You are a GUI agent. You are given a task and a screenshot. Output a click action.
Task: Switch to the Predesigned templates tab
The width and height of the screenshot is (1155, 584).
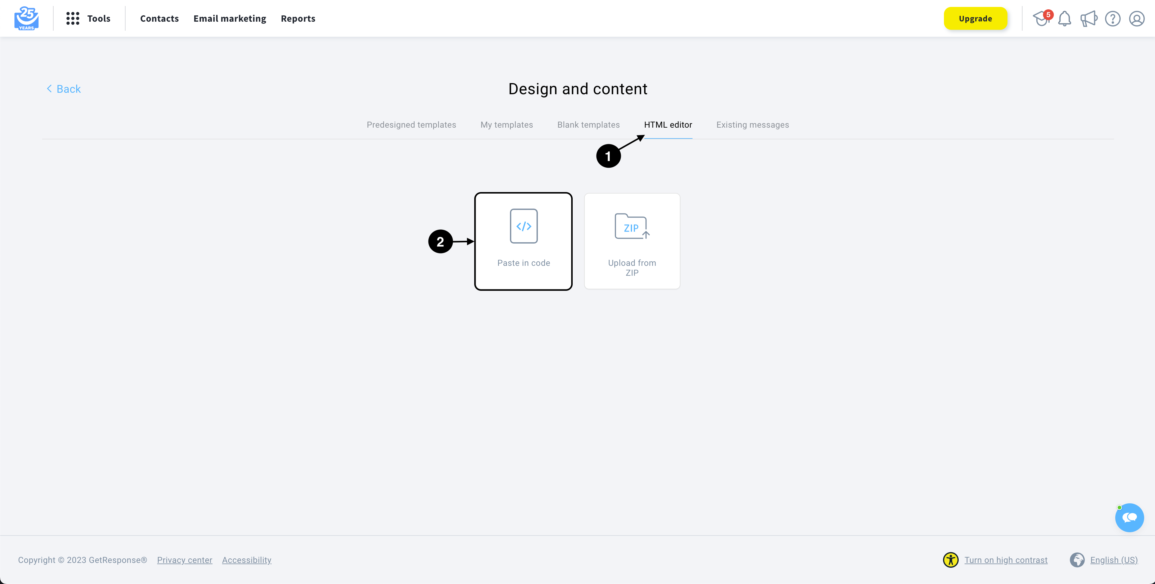coord(411,125)
